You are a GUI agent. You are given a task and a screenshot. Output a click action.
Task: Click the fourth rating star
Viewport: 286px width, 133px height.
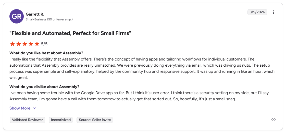[31, 44]
